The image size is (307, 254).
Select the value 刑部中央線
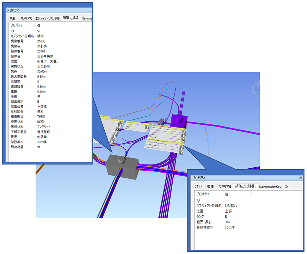pyautogui.click(x=45, y=56)
